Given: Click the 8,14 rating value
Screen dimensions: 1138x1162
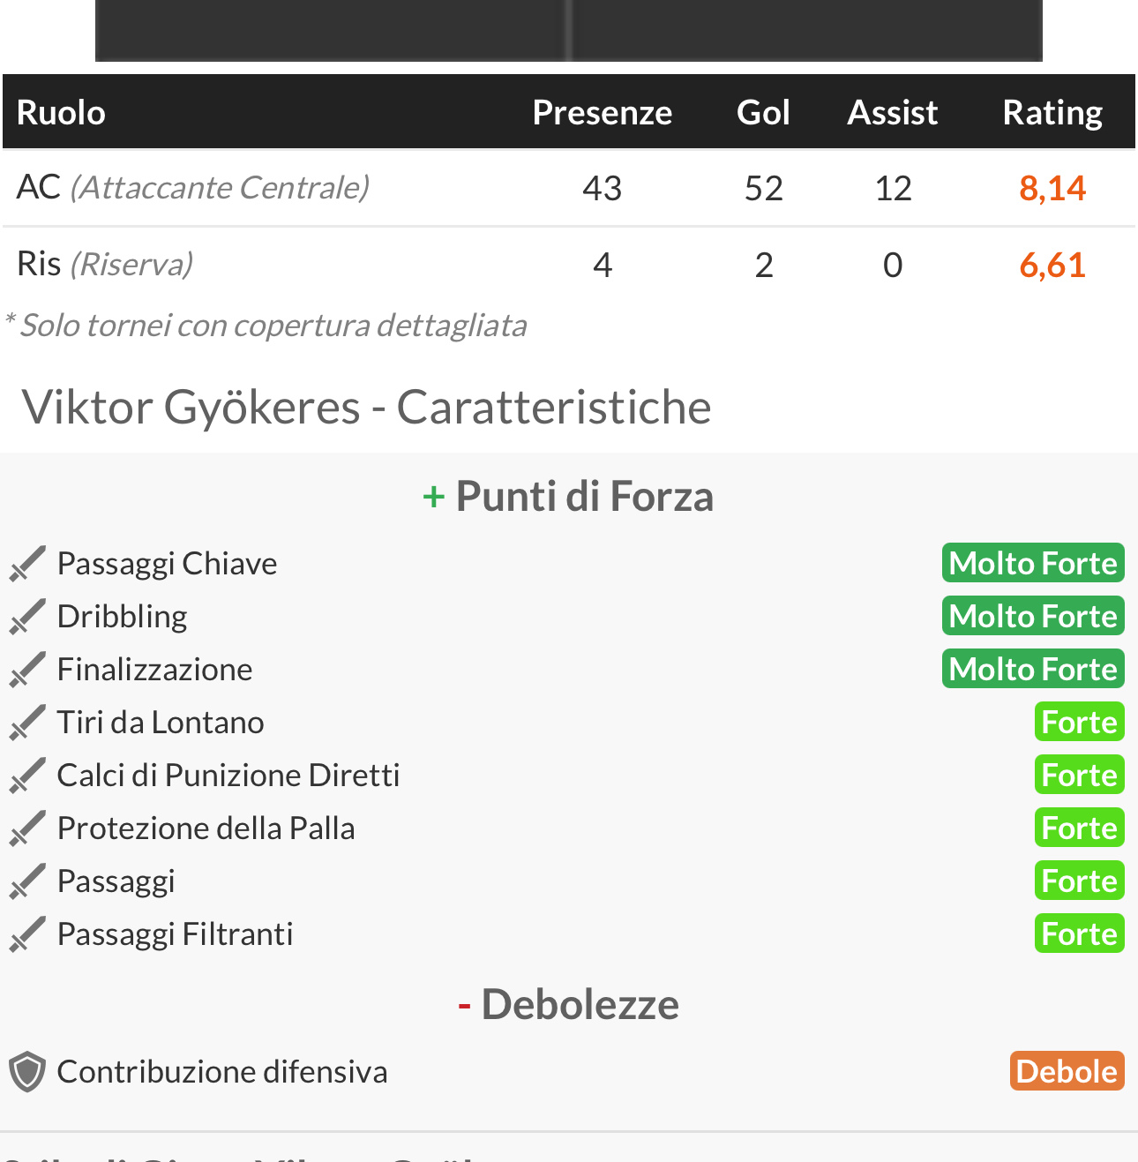Looking at the screenshot, I should (x=1052, y=188).
